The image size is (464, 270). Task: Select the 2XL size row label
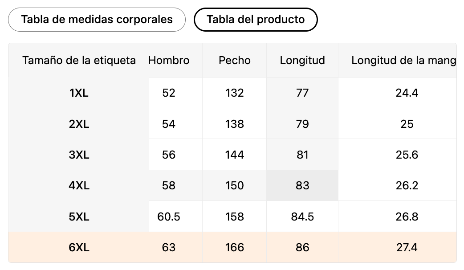[79, 124]
